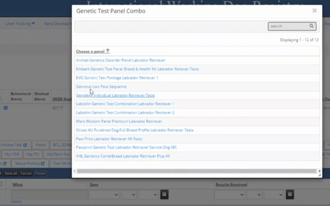Select Laboklin Genetic Test Combination Labrador Retriever 2
The height and width of the screenshot is (206, 330).
click(125, 113)
